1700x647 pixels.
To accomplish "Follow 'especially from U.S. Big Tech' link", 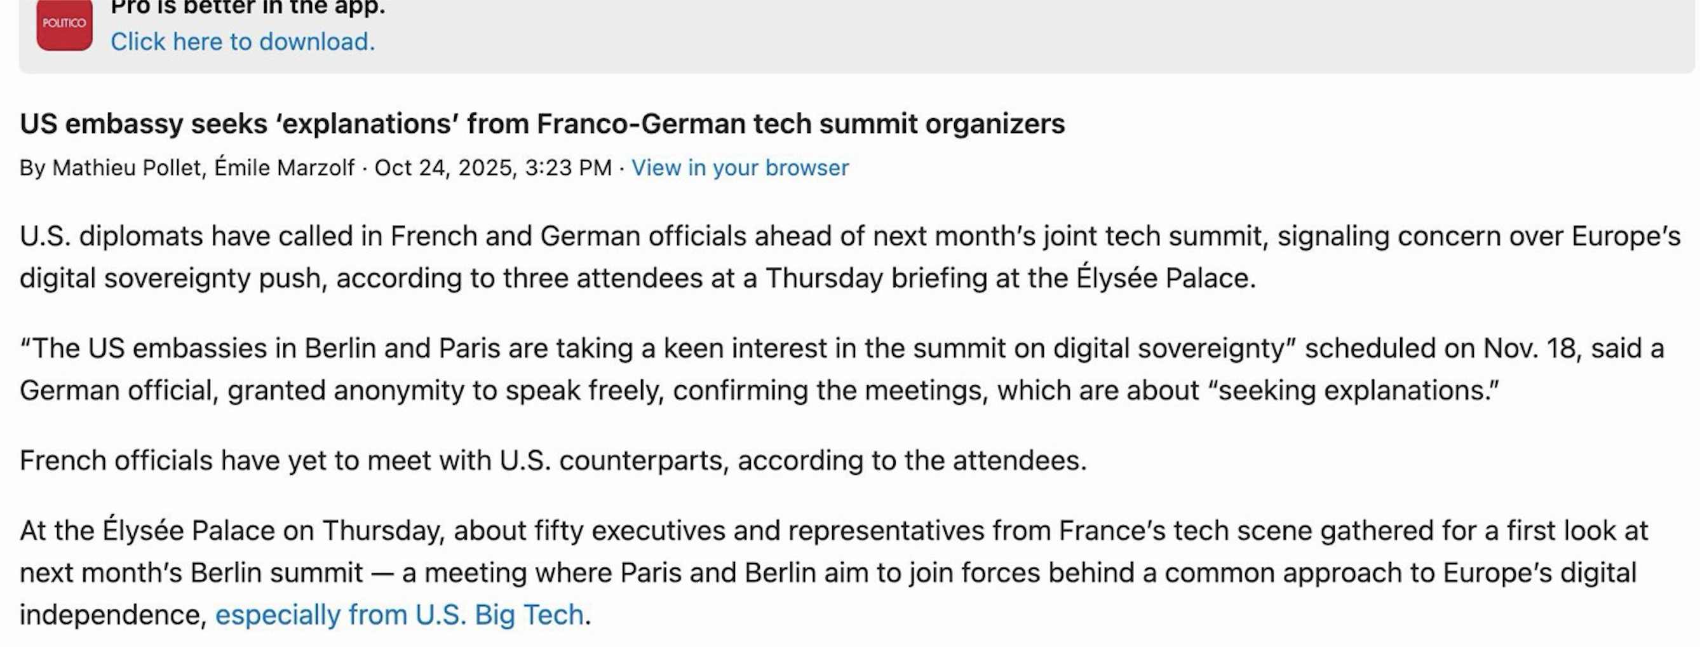I will 399,615.
